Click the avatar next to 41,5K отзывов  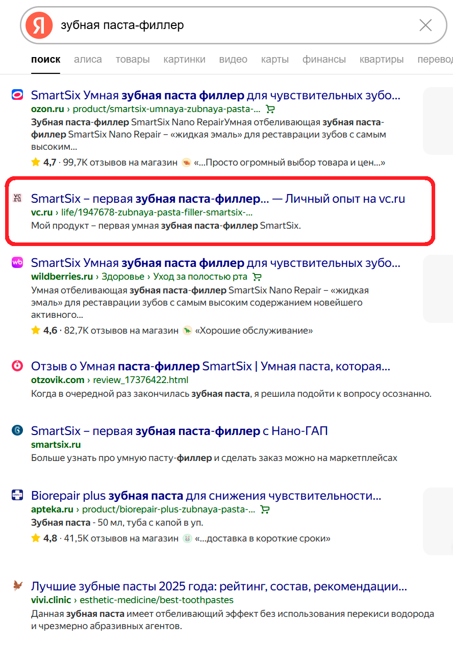(x=187, y=538)
